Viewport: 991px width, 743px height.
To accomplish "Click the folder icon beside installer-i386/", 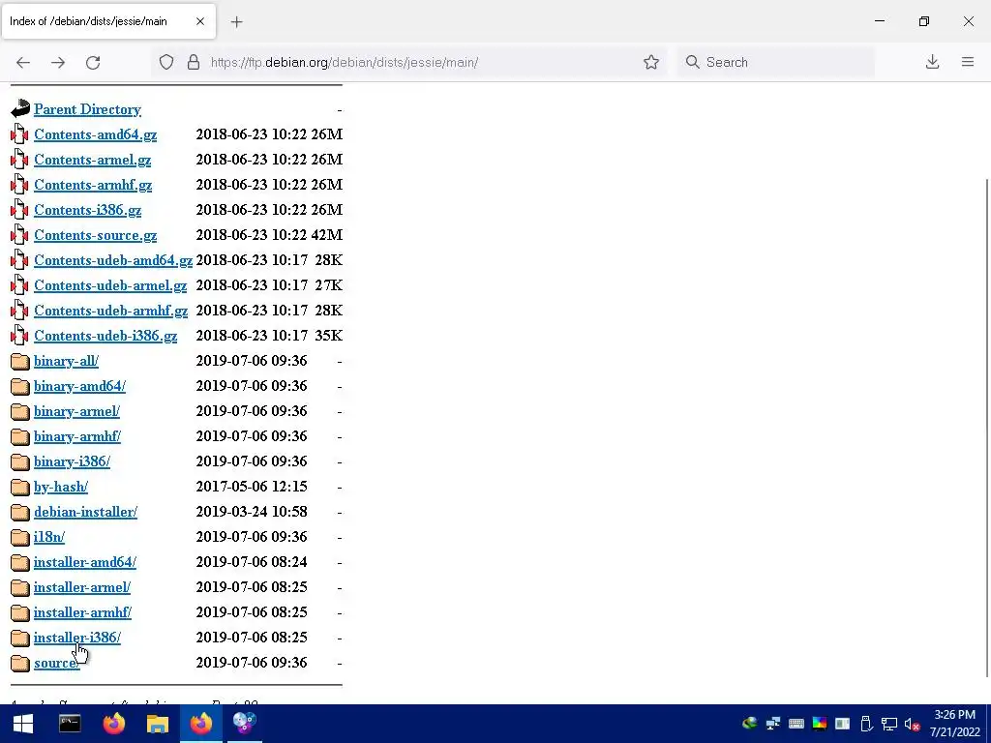I will click(20, 638).
